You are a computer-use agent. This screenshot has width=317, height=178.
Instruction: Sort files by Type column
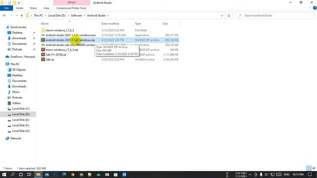click(138, 24)
